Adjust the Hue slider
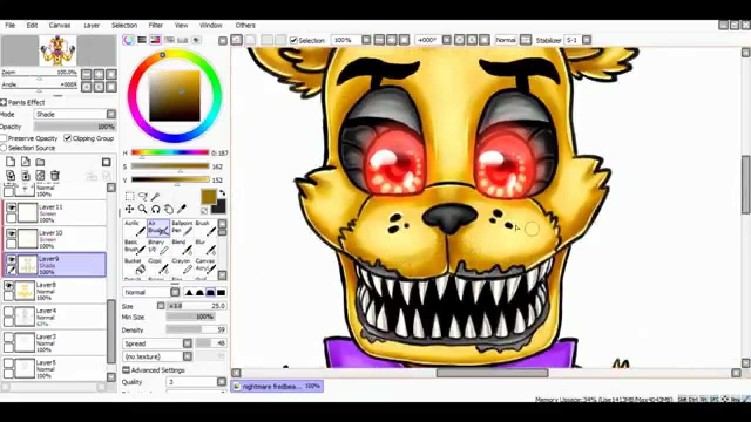The image size is (751, 422). tap(170, 153)
